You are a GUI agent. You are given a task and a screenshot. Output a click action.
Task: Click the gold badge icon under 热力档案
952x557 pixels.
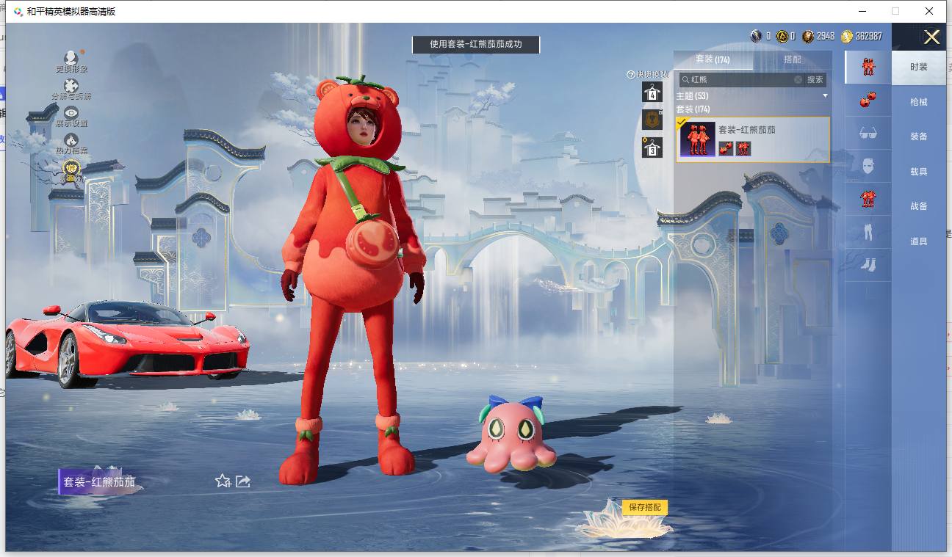point(71,171)
